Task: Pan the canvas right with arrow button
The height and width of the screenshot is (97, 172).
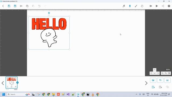Action: coord(158,73)
